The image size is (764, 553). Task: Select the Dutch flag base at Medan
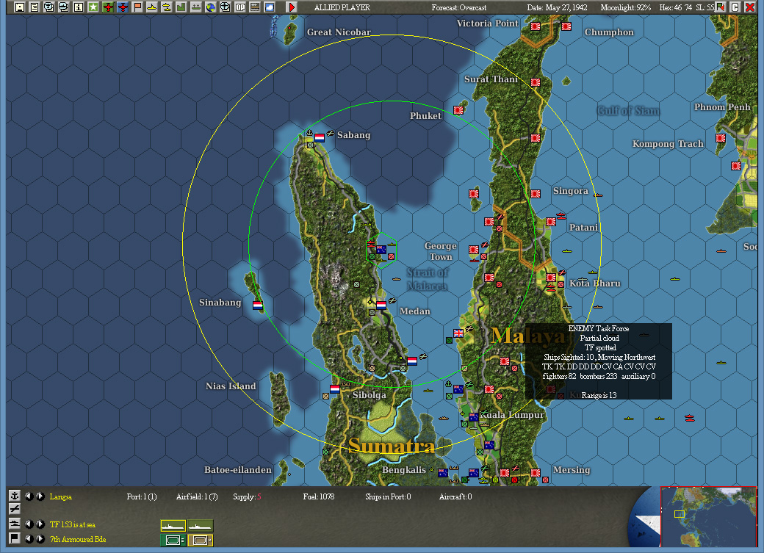[x=381, y=305]
